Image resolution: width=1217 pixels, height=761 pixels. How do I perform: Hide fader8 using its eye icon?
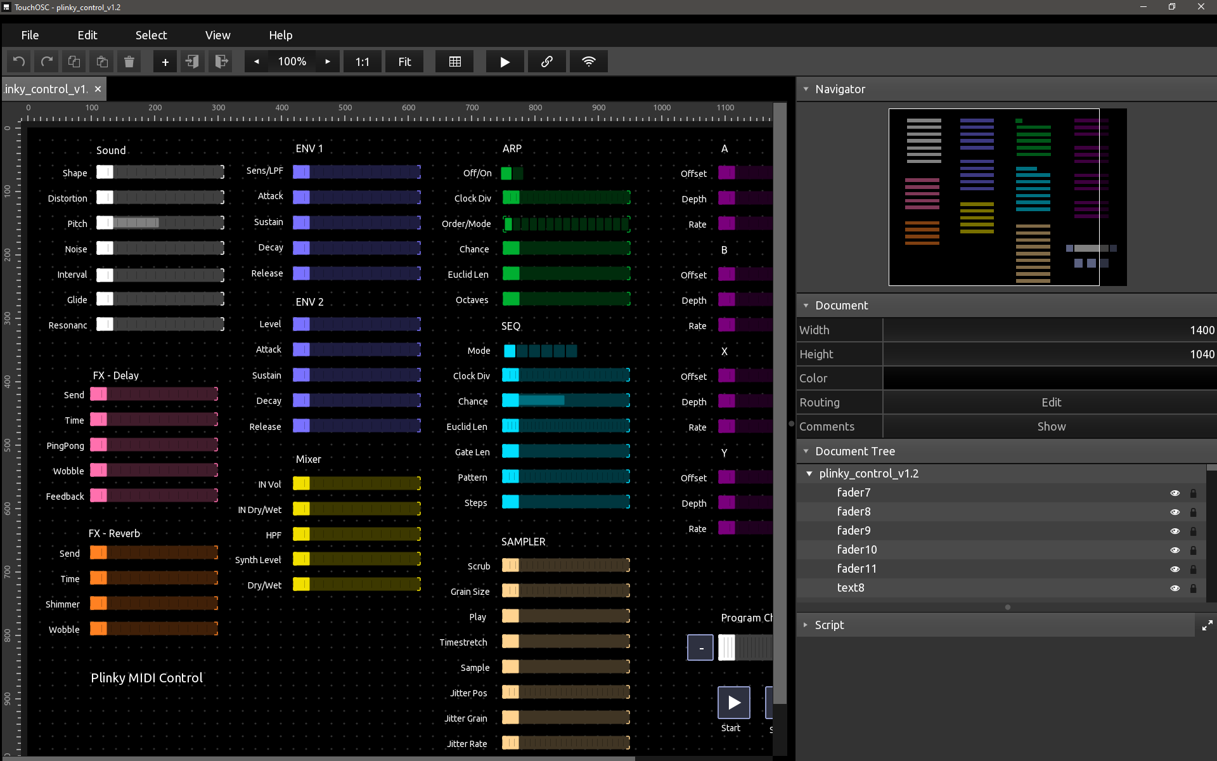pyautogui.click(x=1175, y=512)
